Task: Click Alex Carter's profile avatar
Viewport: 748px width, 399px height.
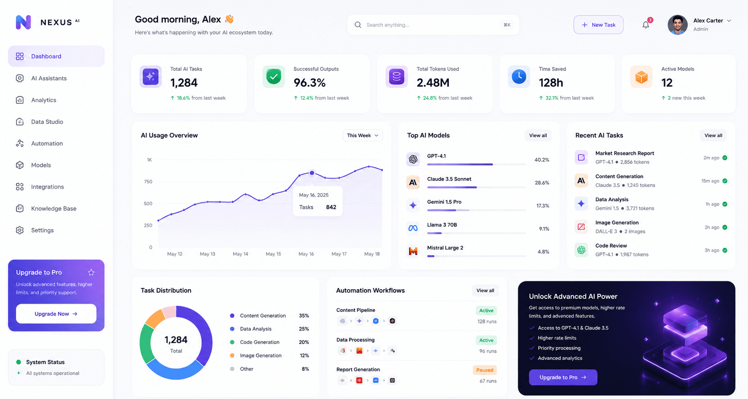Action: pos(677,25)
